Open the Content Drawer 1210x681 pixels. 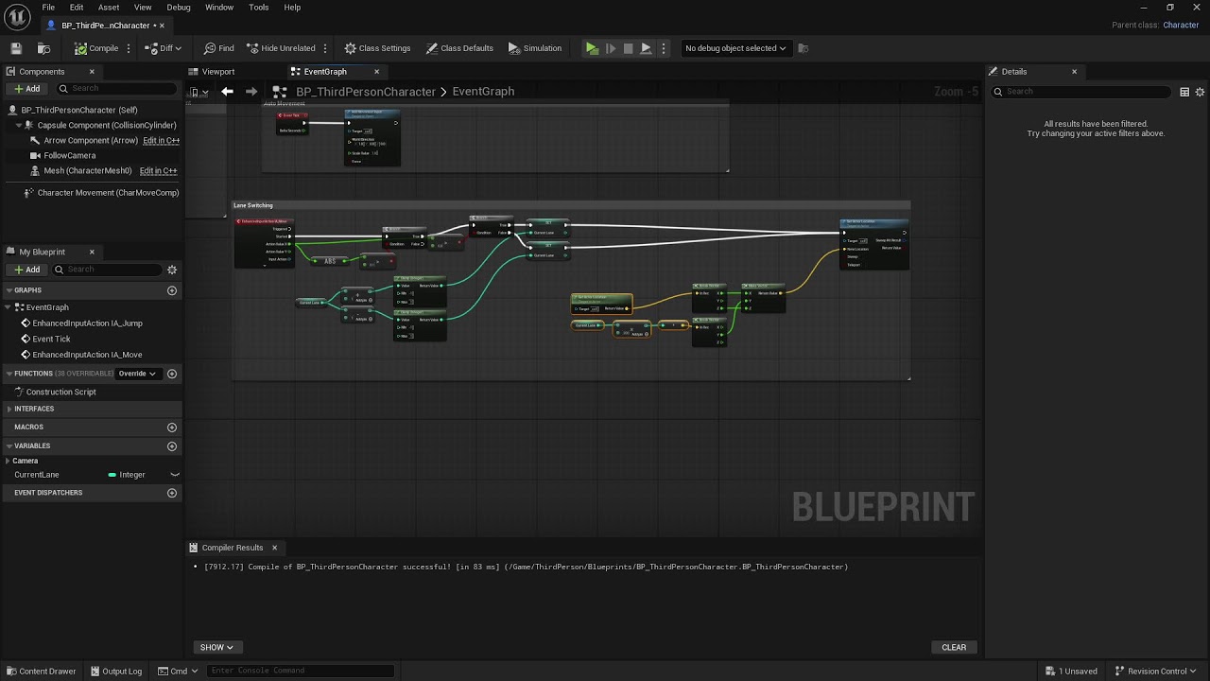click(41, 672)
